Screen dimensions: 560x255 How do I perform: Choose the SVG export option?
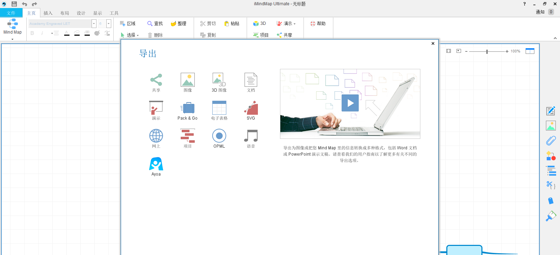[x=251, y=111]
